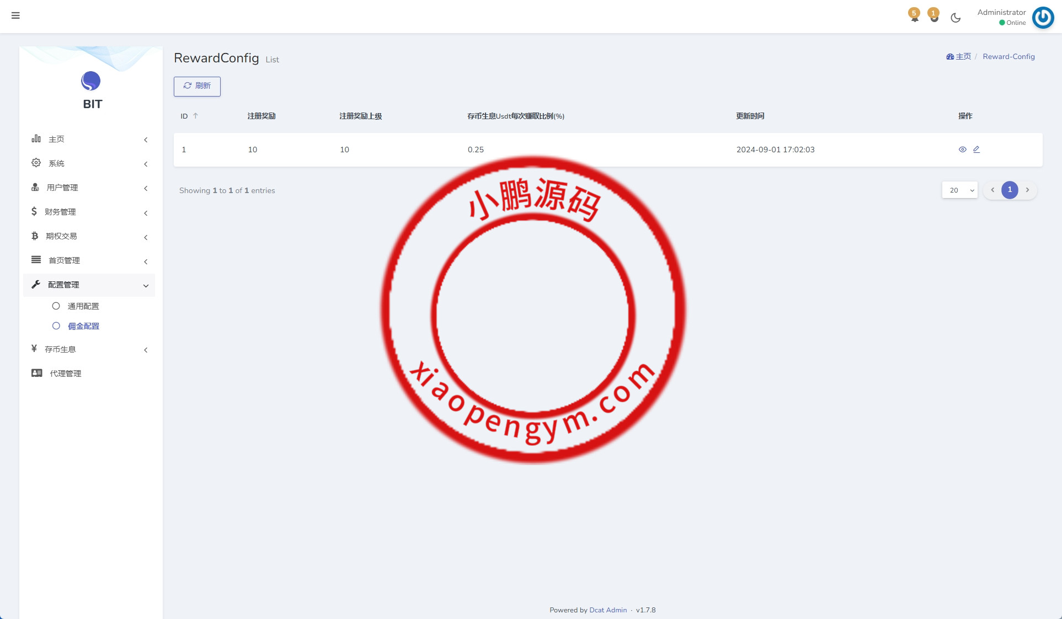Sort the table by ID column arrow
Screen dimensions: 1062x619
[x=196, y=116]
